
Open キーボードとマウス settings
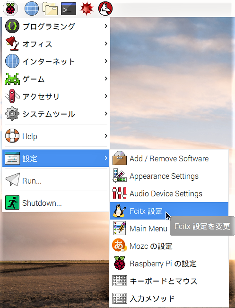point(169,281)
